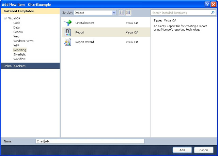Click the Crystal Report template icon

tap(68, 23)
